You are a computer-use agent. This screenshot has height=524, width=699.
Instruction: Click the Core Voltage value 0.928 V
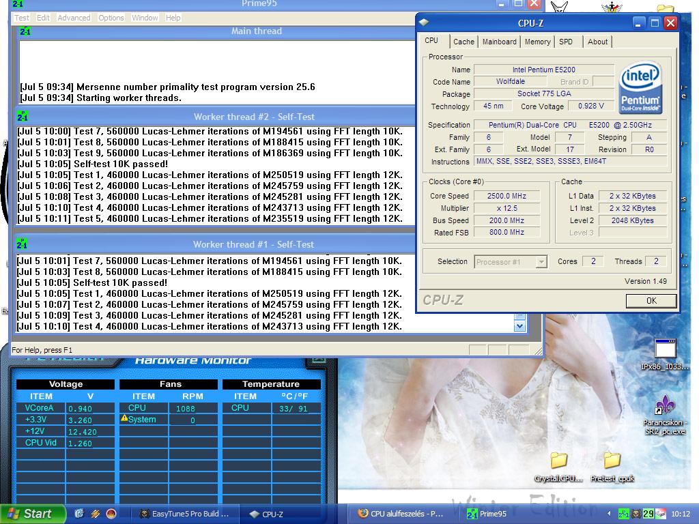click(x=590, y=106)
